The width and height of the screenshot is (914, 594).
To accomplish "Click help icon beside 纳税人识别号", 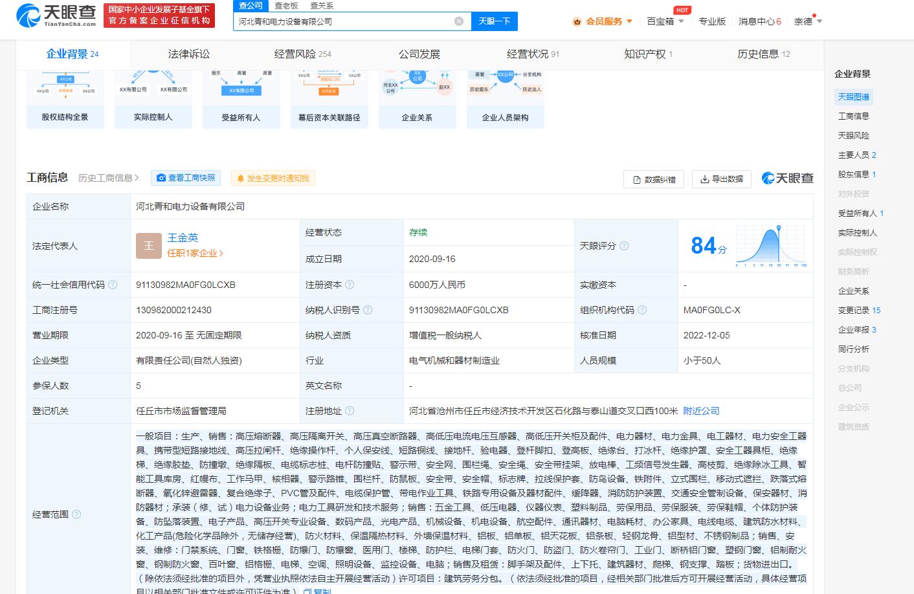I will [368, 310].
